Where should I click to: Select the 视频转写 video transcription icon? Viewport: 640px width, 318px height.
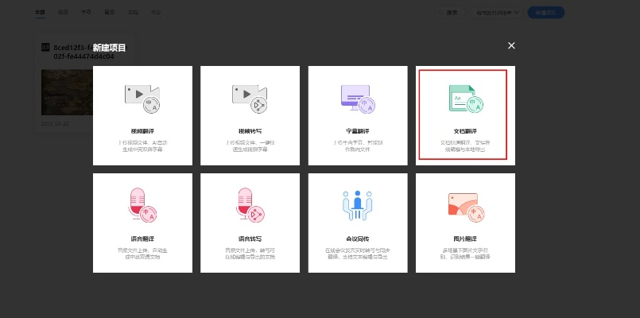click(250, 98)
